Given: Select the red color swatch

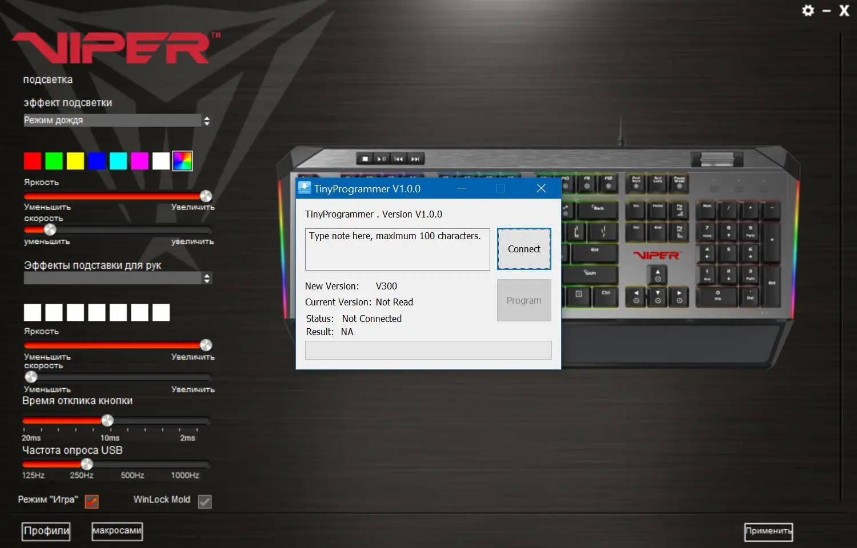Looking at the screenshot, I should [33, 161].
